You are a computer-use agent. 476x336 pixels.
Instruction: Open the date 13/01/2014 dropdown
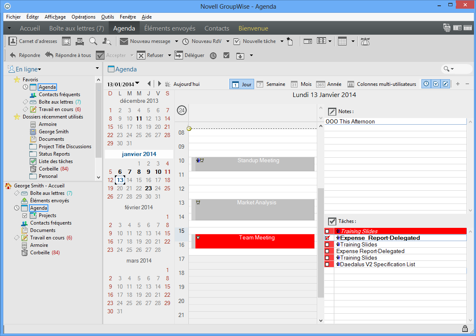point(137,83)
